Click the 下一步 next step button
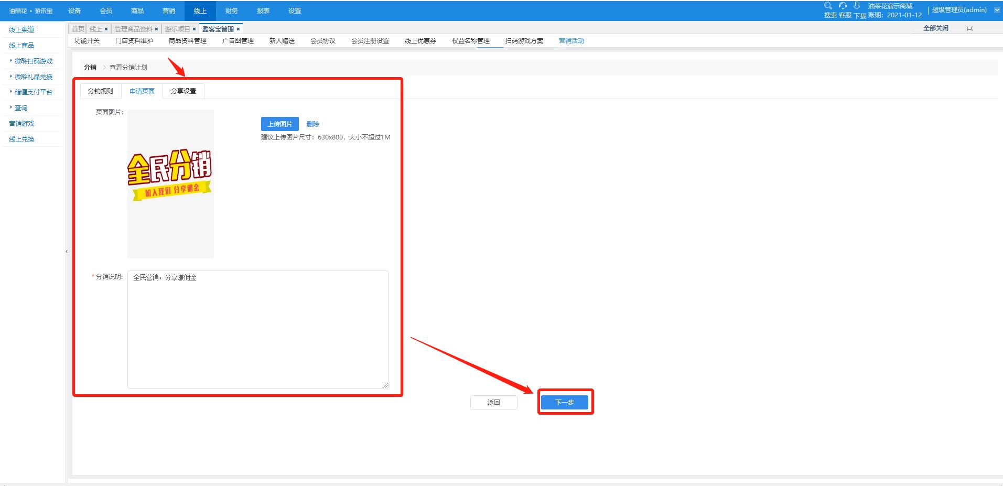Viewport: 1003px width, 486px height. pyautogui.click(x=565, y=403)
